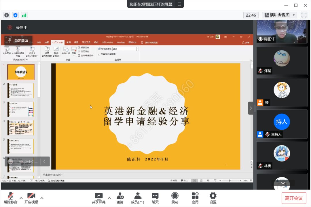The width and height of the screenshot is (311, 207).
Task: Check the green network signal icon
Action: coord(24,15)
